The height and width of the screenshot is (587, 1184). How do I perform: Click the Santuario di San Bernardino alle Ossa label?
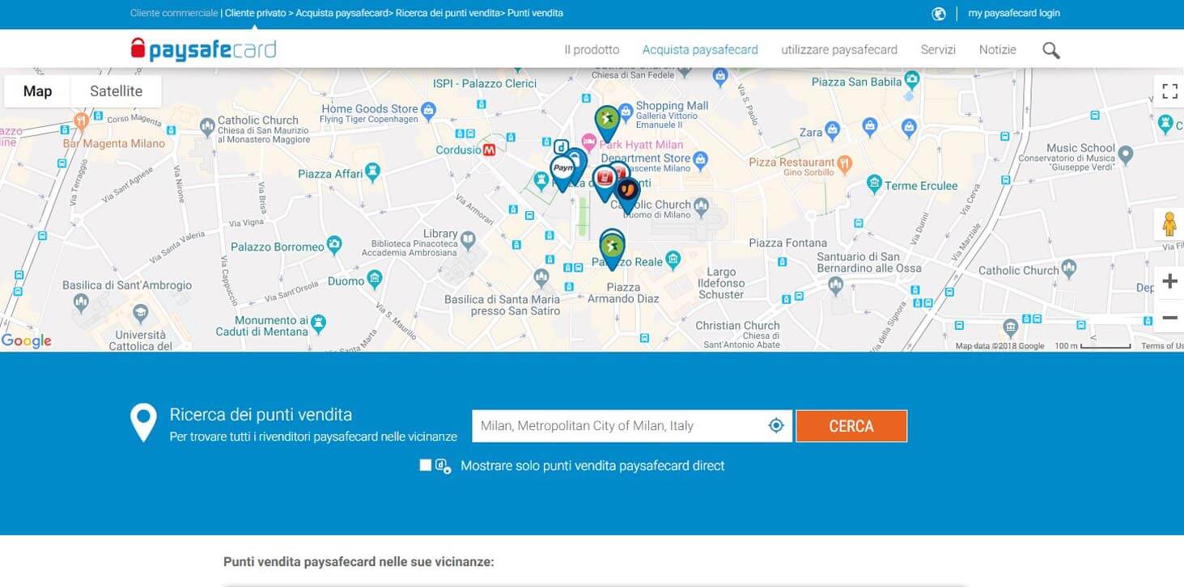pos(868,263)
